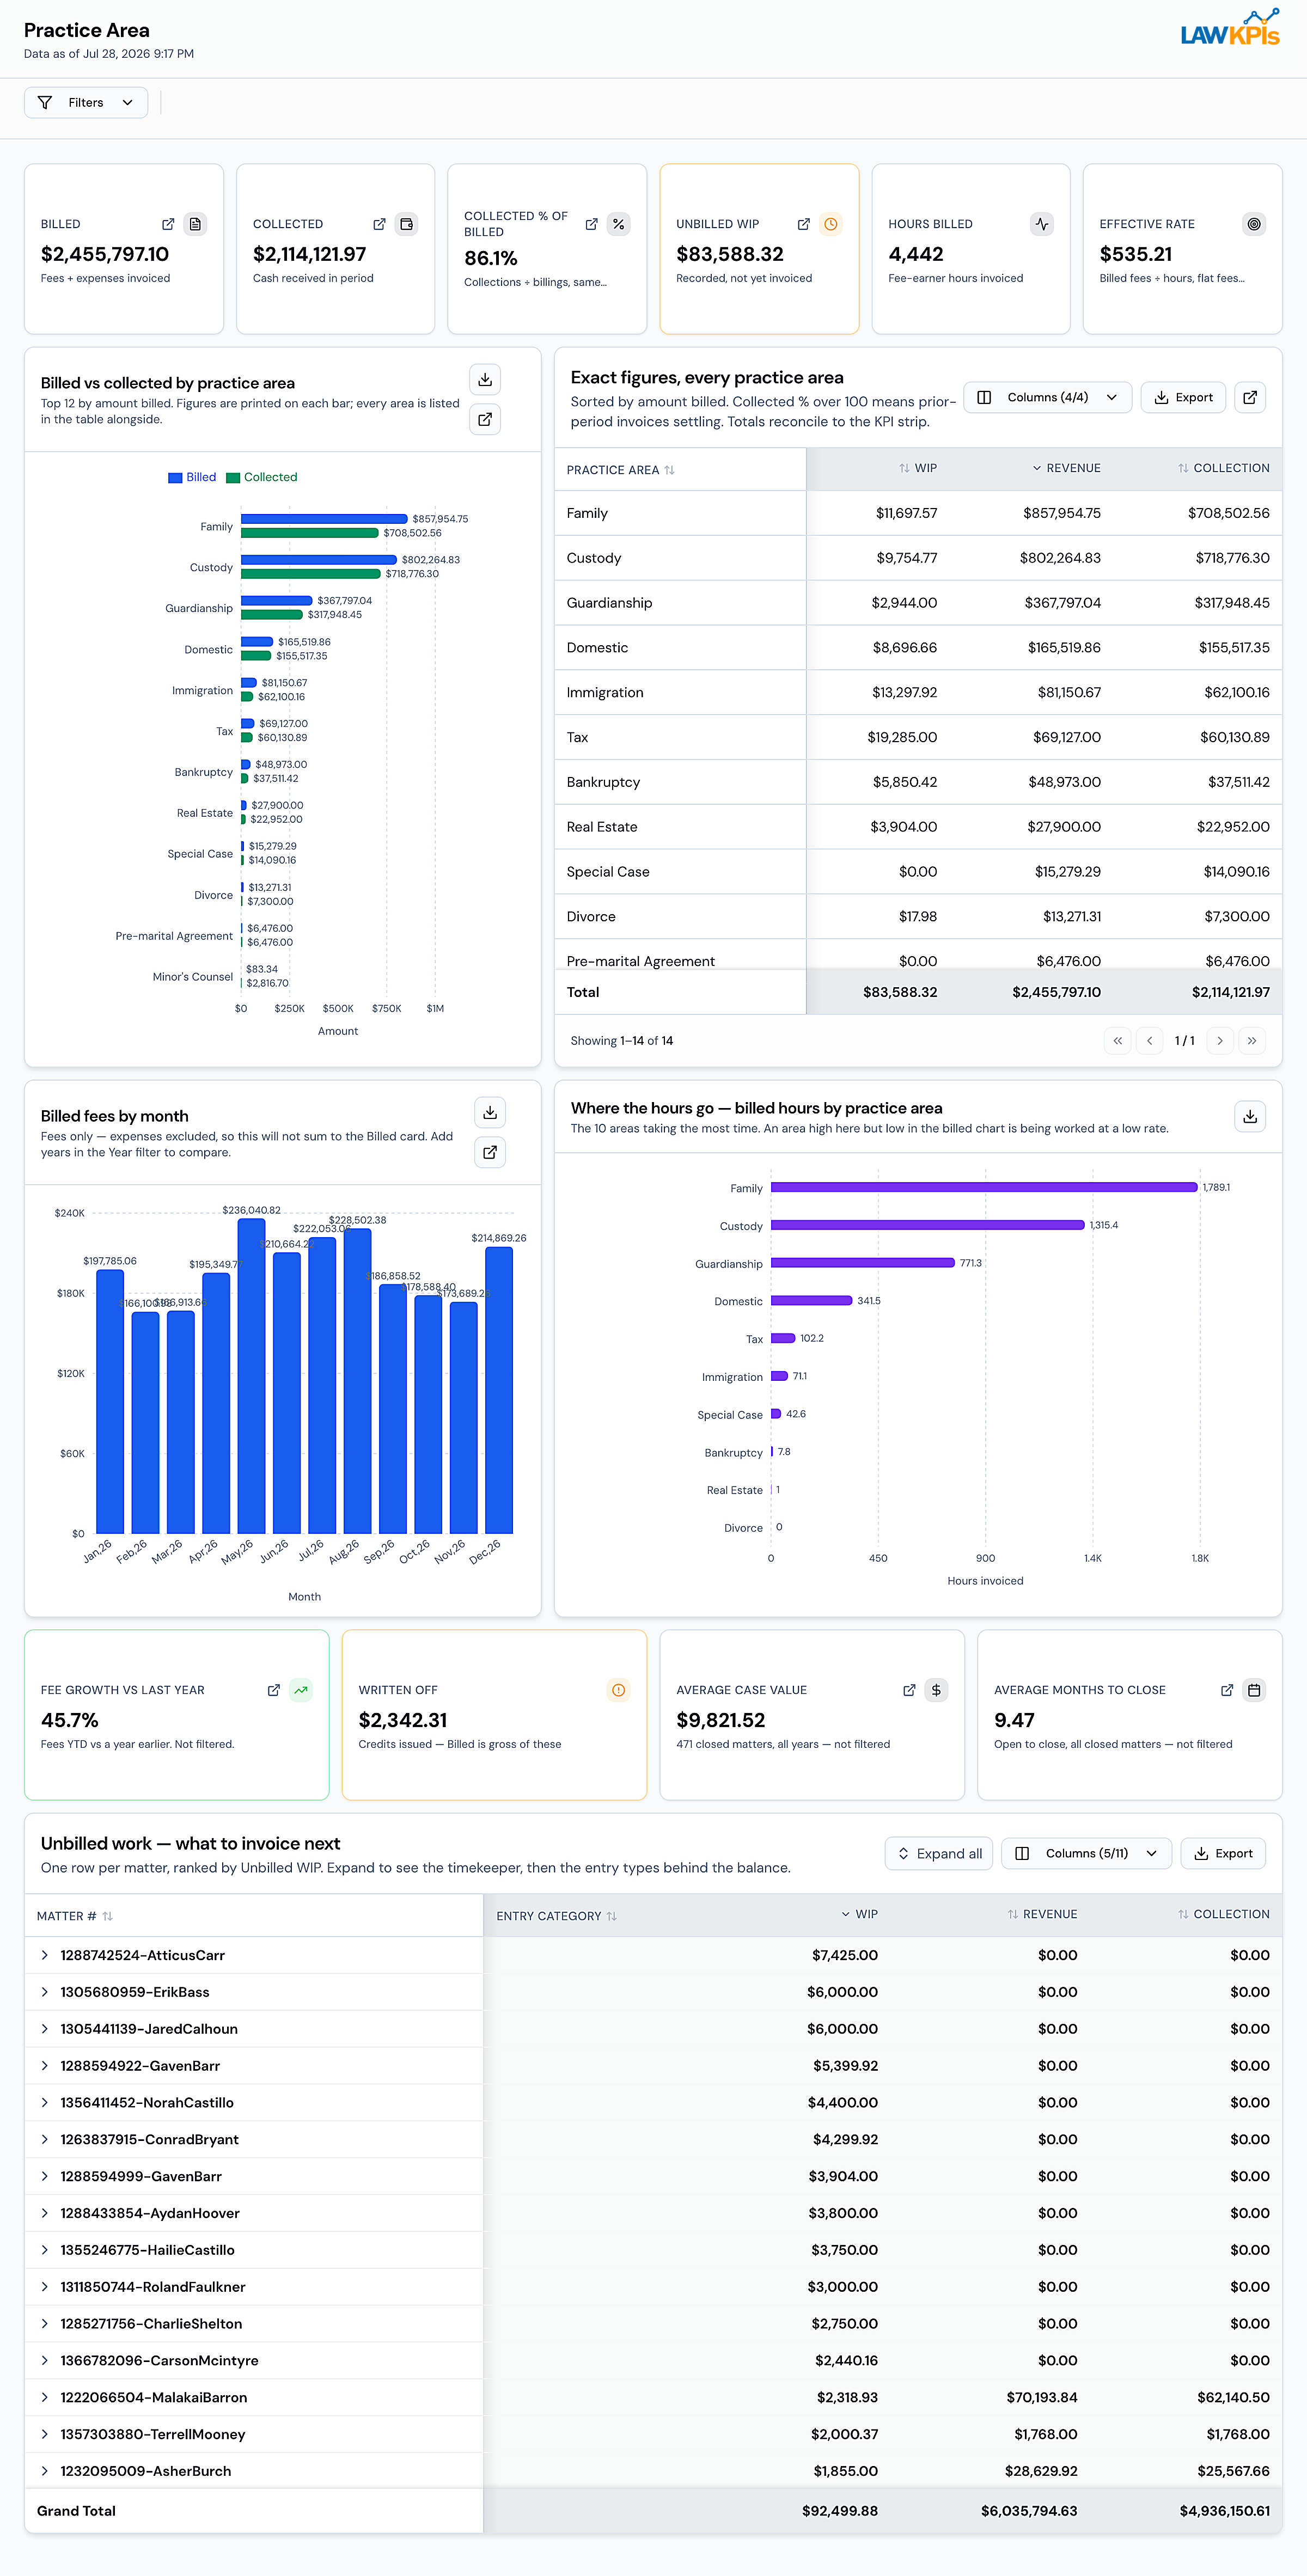
Task: Sort practice table by Revenue column
Action: [x=1066, y=468]
